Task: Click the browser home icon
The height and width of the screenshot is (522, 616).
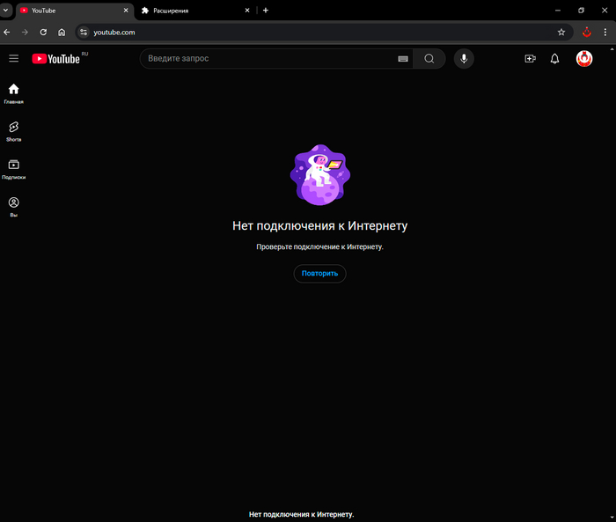Action: click(x=62, y=33)
